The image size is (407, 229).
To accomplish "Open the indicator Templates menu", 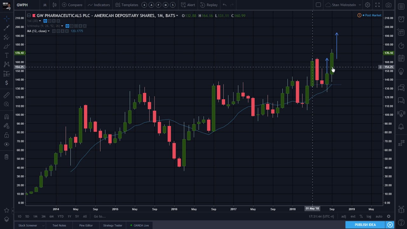I will 127,5.
